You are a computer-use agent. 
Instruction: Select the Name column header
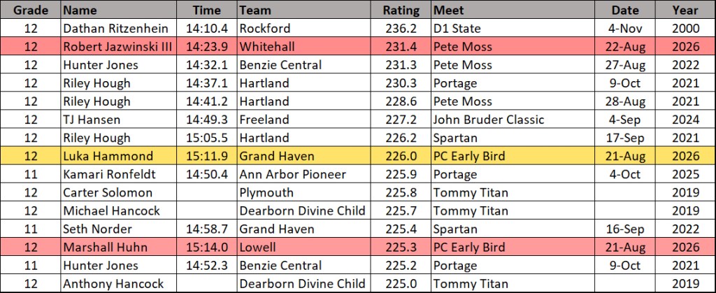click(119, 10)
